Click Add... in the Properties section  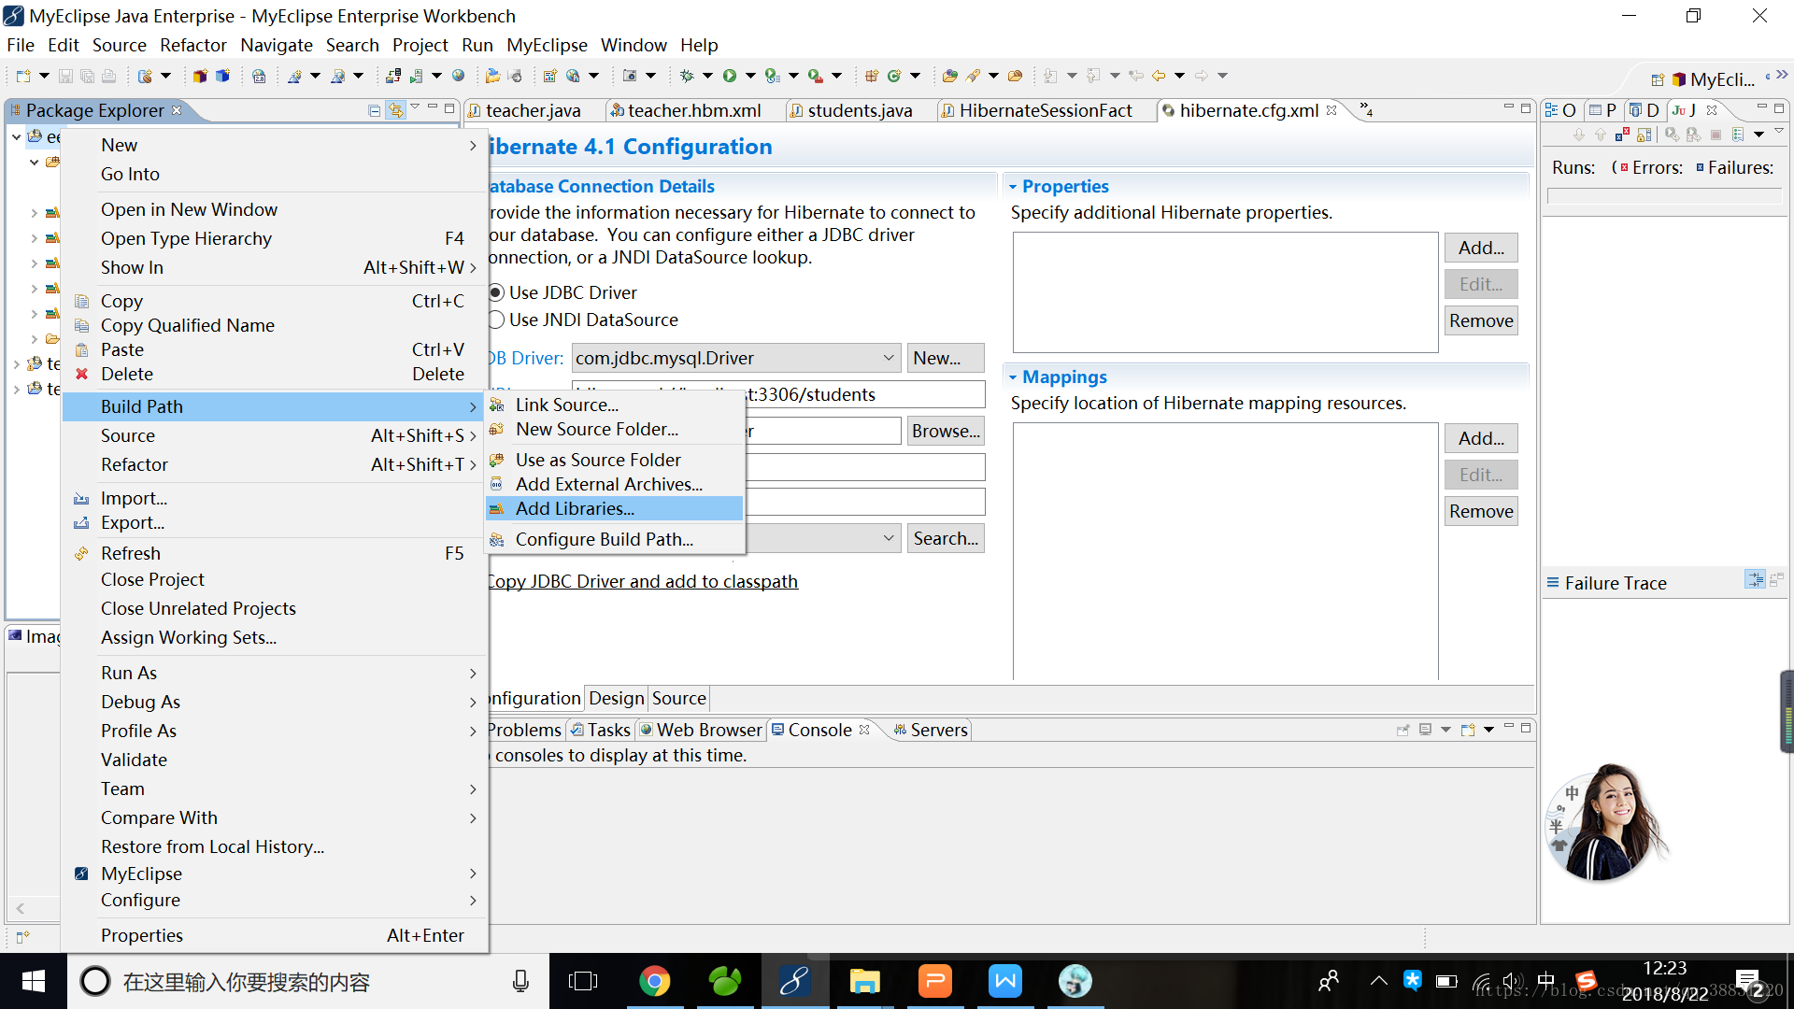(x=1481, y=248)
